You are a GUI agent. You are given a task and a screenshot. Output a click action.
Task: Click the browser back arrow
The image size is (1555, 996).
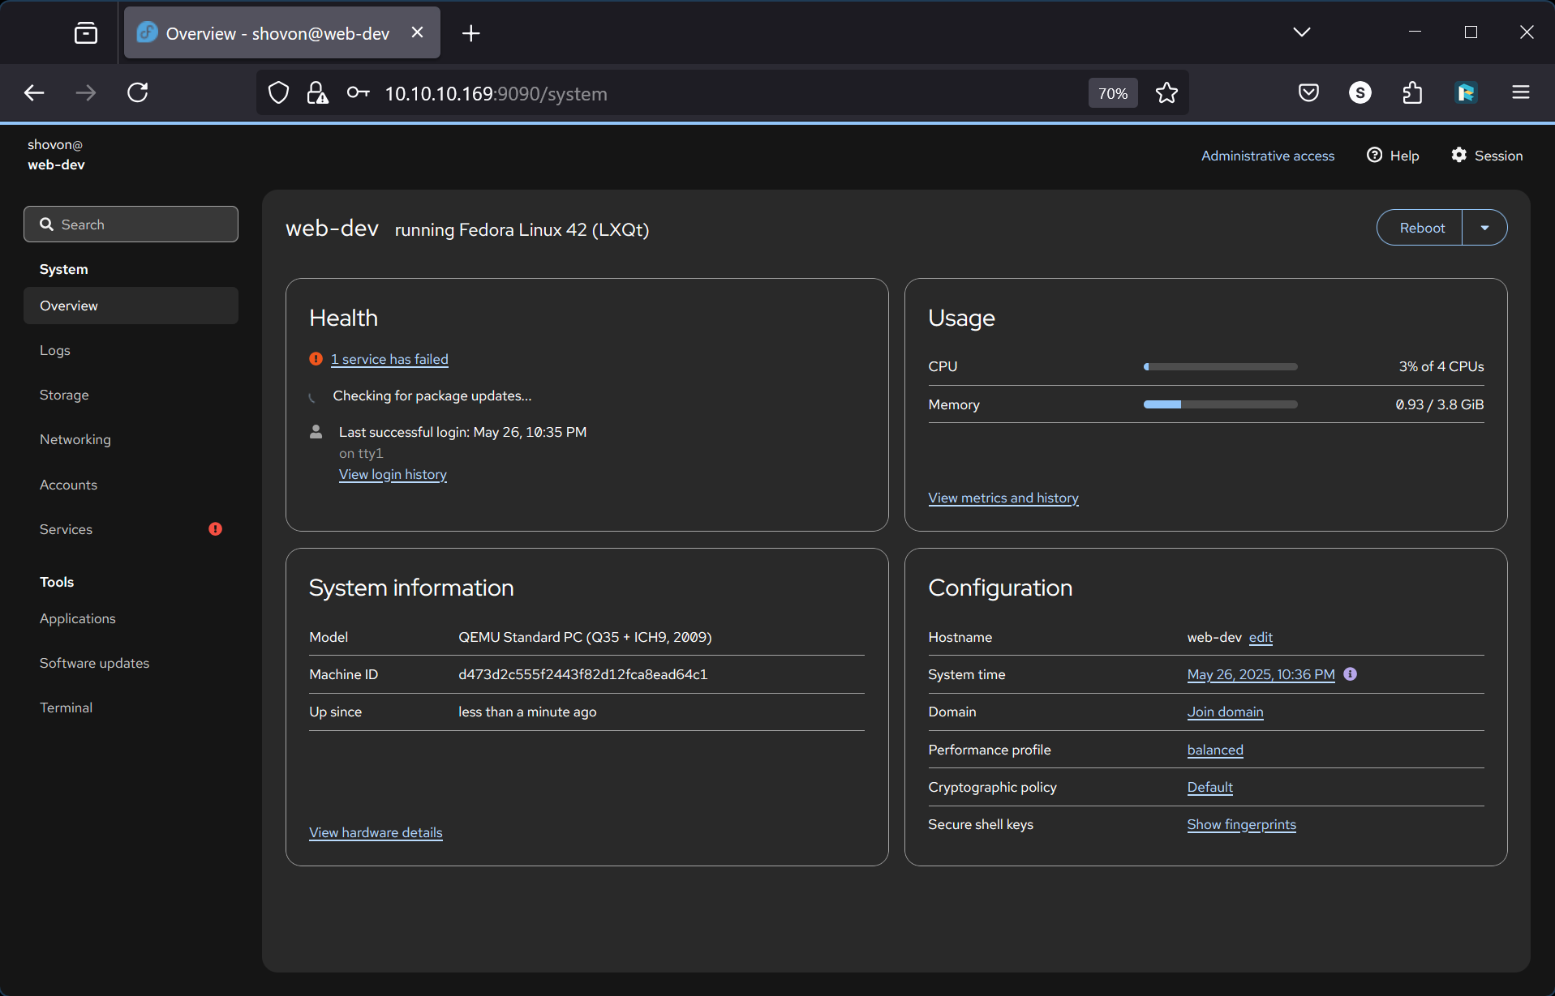click(34, 93)
